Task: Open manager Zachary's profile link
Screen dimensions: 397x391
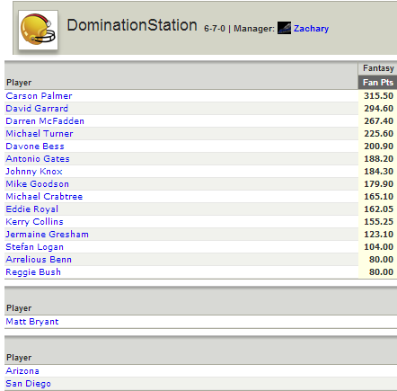Action: (x=311, y=29)
